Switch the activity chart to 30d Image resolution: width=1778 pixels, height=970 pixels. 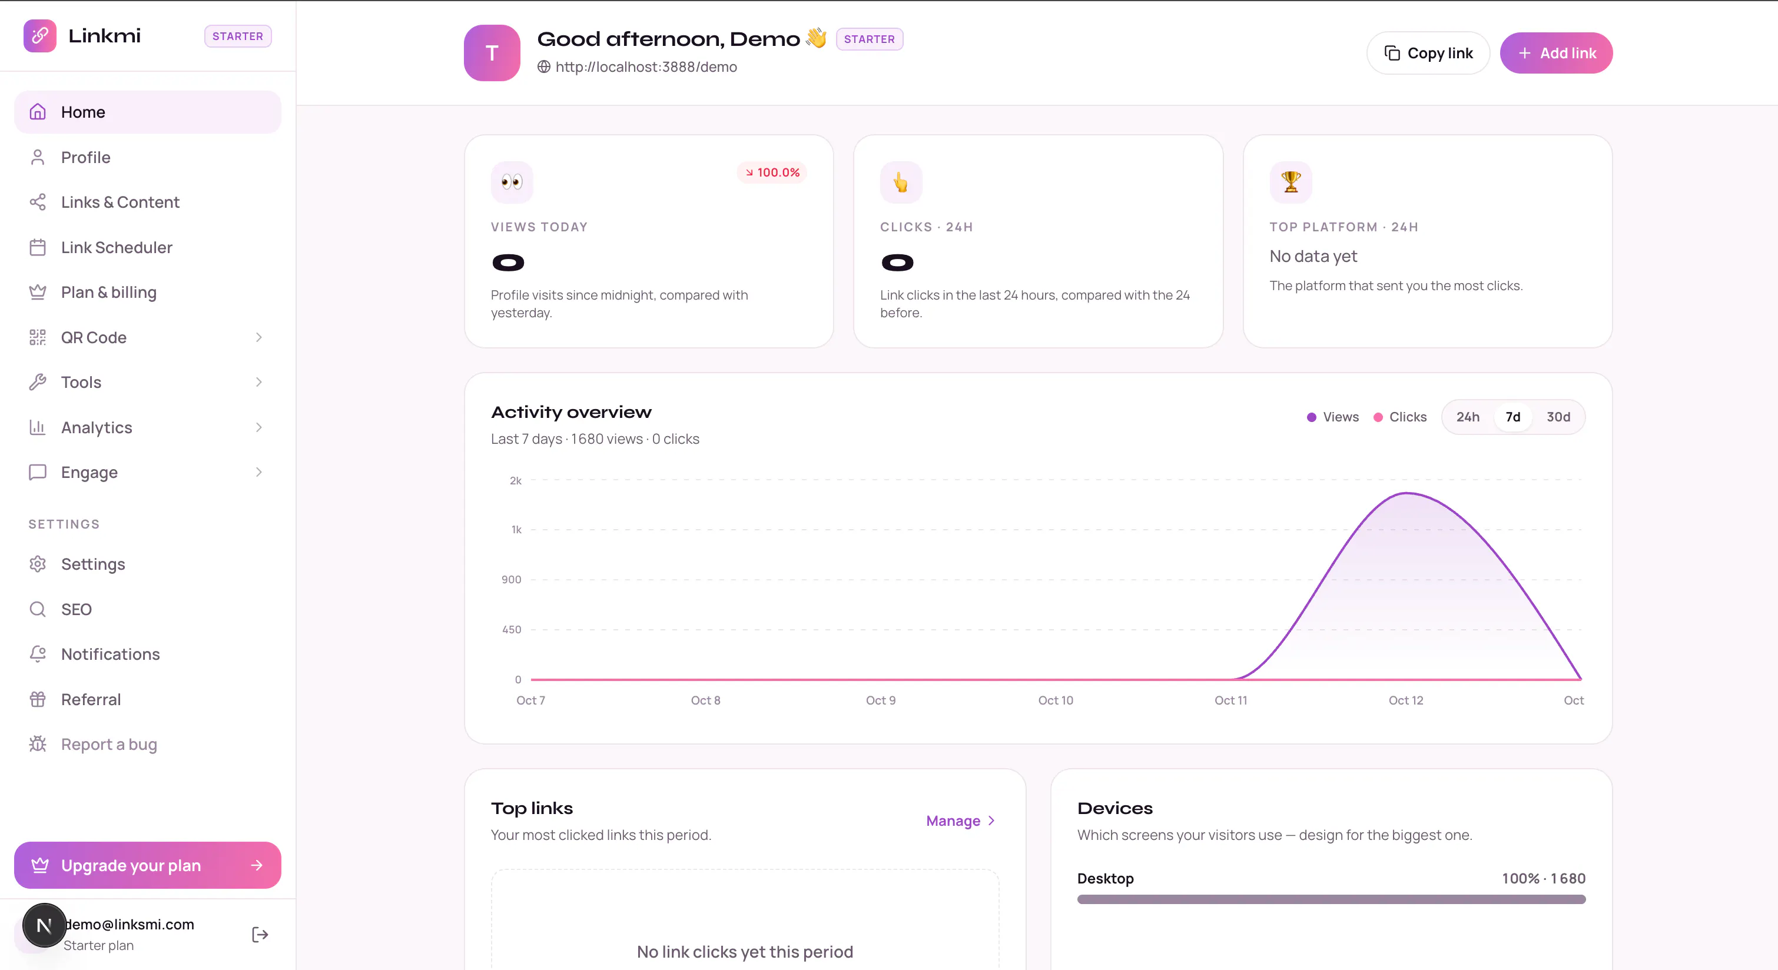[x=1558, y=417]
